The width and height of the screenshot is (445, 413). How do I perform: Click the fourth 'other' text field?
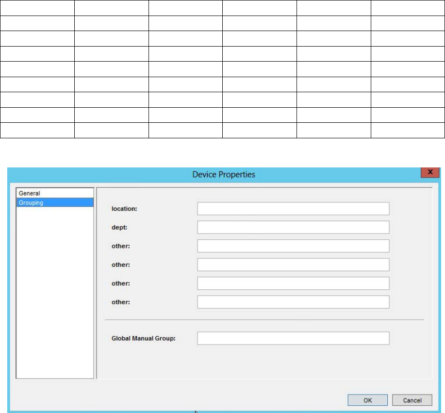pos(293,302)
